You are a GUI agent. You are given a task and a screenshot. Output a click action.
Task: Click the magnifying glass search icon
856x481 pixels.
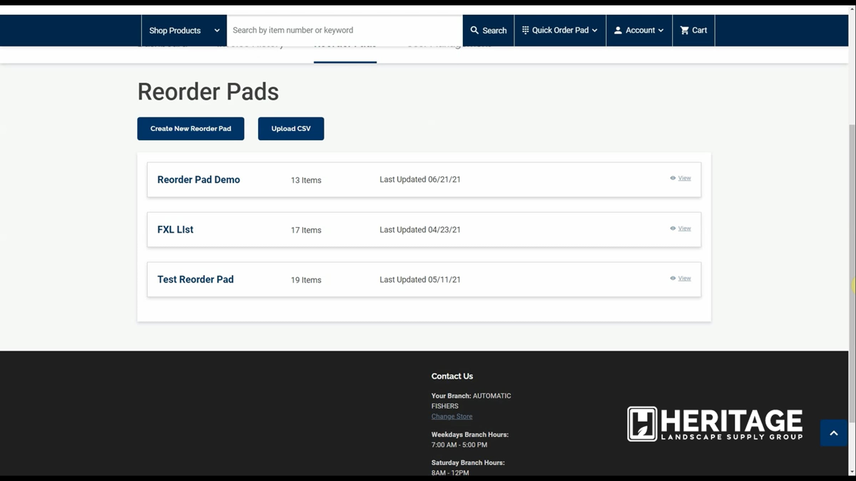coord(474,30)
